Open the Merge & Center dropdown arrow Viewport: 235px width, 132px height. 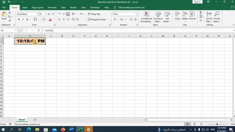click(x=108, y=19)
